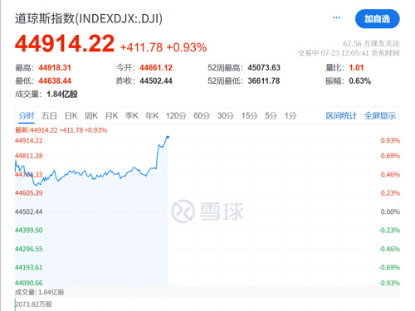The width and height of the screenshot is (415, 311).
Task: Choose the 5分 interval tab
Action: pos(271,115)
